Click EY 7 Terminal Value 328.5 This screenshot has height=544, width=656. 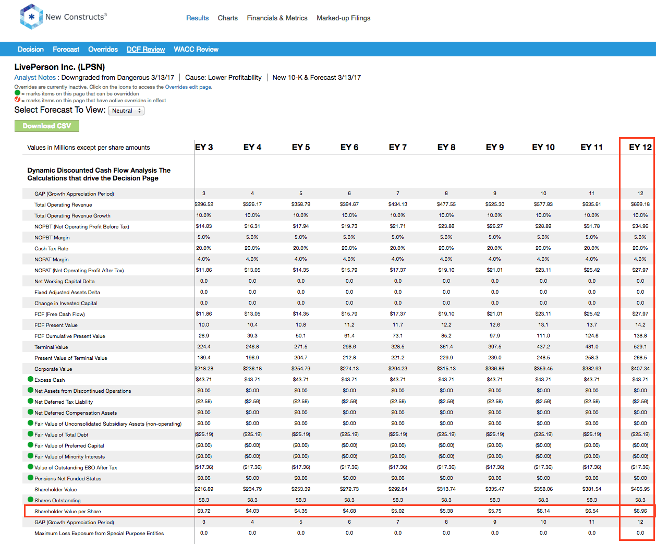[398, 346]
